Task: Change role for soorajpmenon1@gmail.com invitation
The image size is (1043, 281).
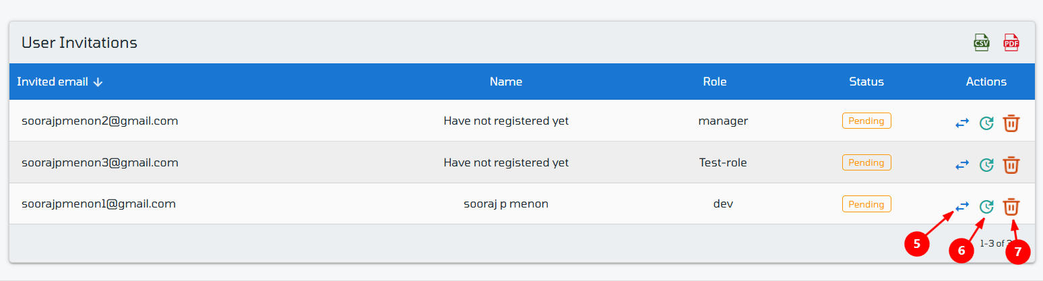Action: (962, 206)
